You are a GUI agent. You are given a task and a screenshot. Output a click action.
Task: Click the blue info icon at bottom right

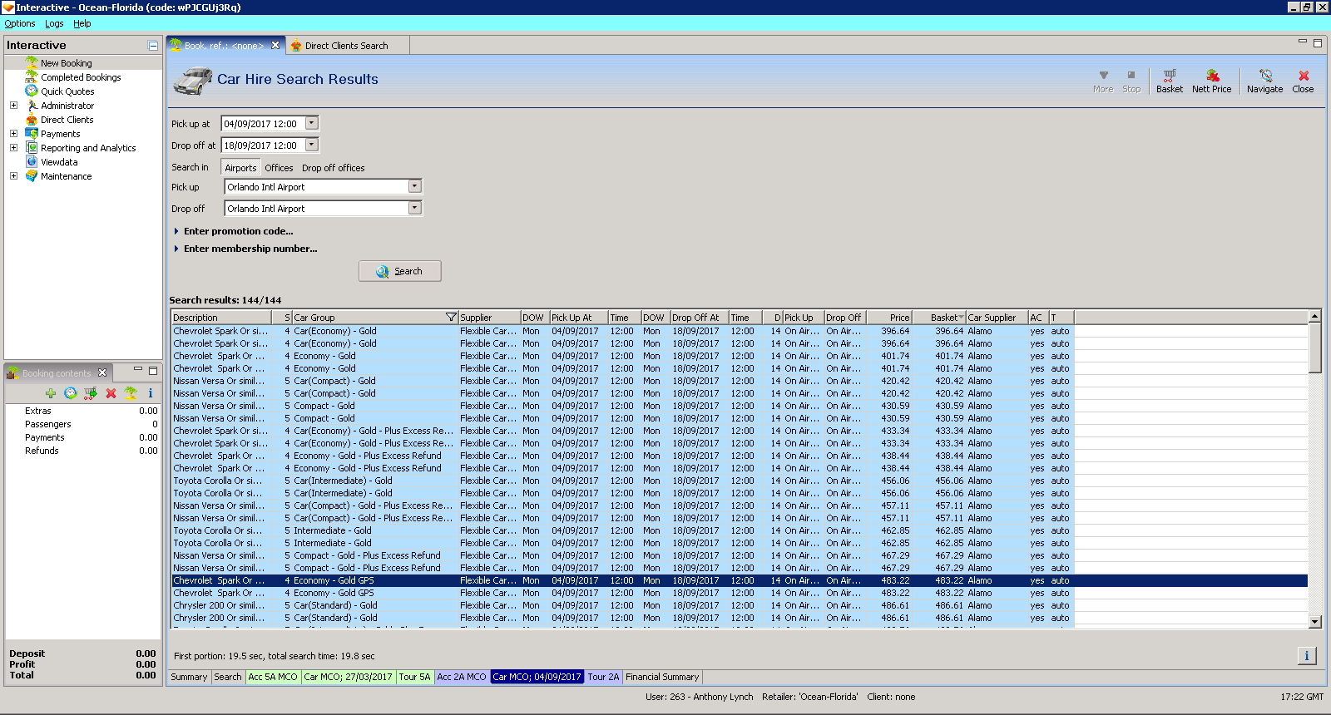(x=1306, y=656)
